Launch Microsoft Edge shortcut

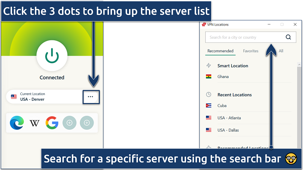[x=17, y=123]
